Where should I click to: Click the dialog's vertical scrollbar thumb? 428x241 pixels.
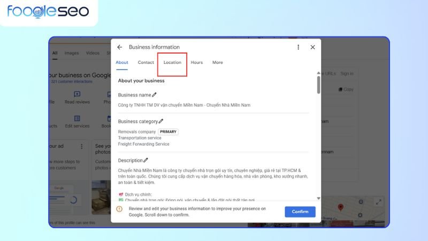(x=319, y=86)
